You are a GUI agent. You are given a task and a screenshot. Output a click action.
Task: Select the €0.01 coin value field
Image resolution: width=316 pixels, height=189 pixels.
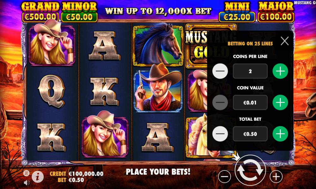[250, 102]
